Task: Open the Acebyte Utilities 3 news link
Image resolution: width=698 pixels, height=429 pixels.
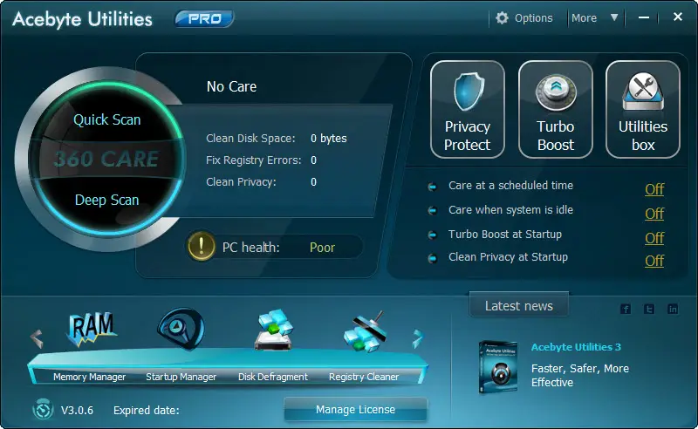Action: pyautogui.click(x=576, y=347)
